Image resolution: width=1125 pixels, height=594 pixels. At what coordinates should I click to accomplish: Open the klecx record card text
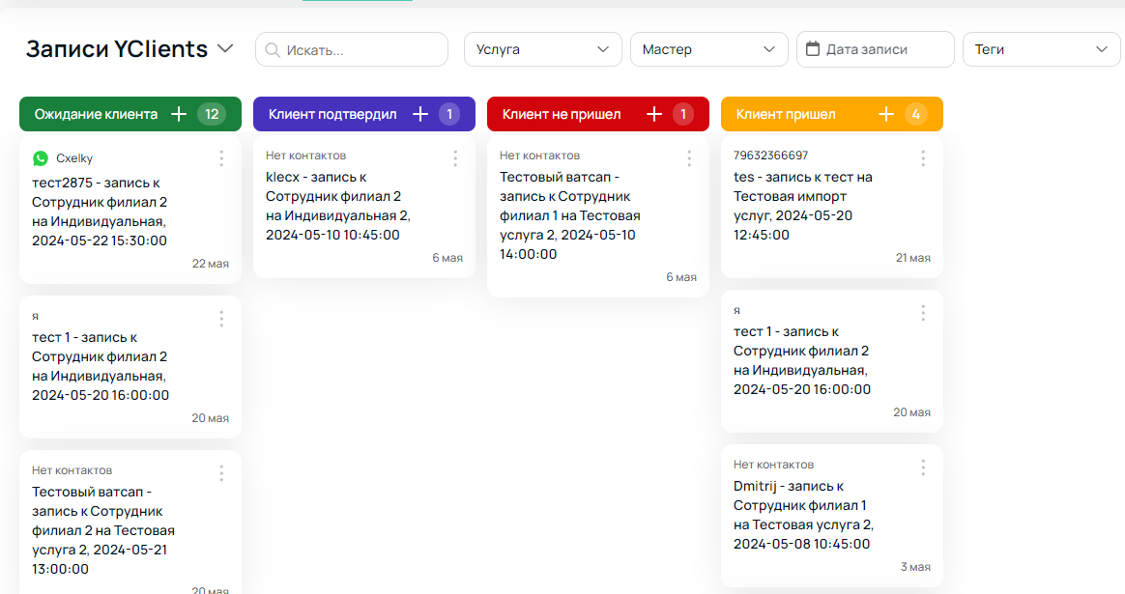pos(338,206)
